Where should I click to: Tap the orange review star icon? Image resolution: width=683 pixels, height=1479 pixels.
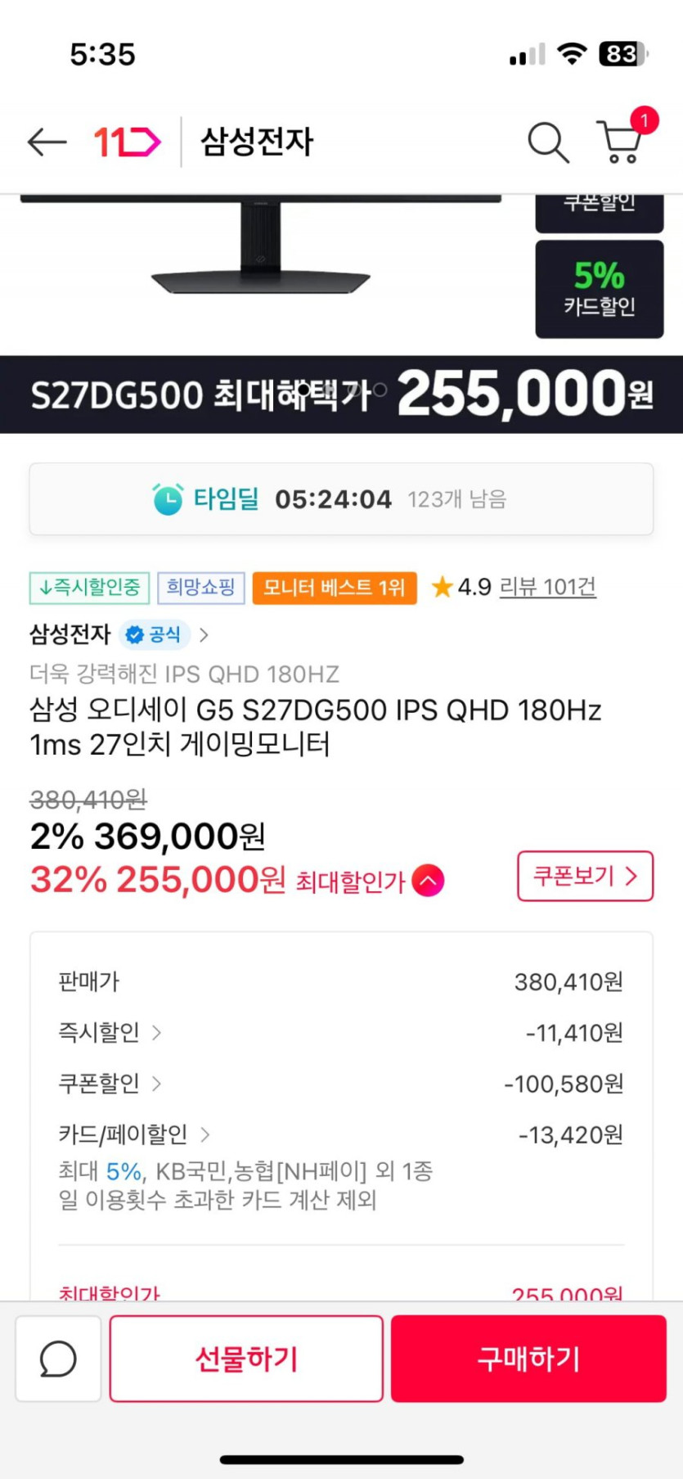coord(442,587)
